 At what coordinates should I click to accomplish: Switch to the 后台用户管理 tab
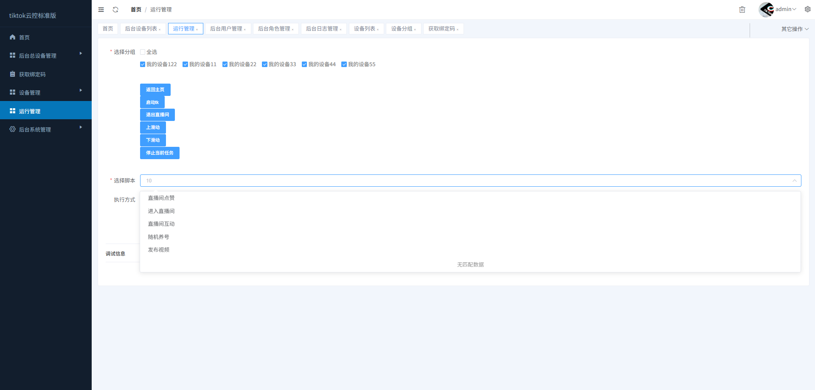click(x=226, y=28)
